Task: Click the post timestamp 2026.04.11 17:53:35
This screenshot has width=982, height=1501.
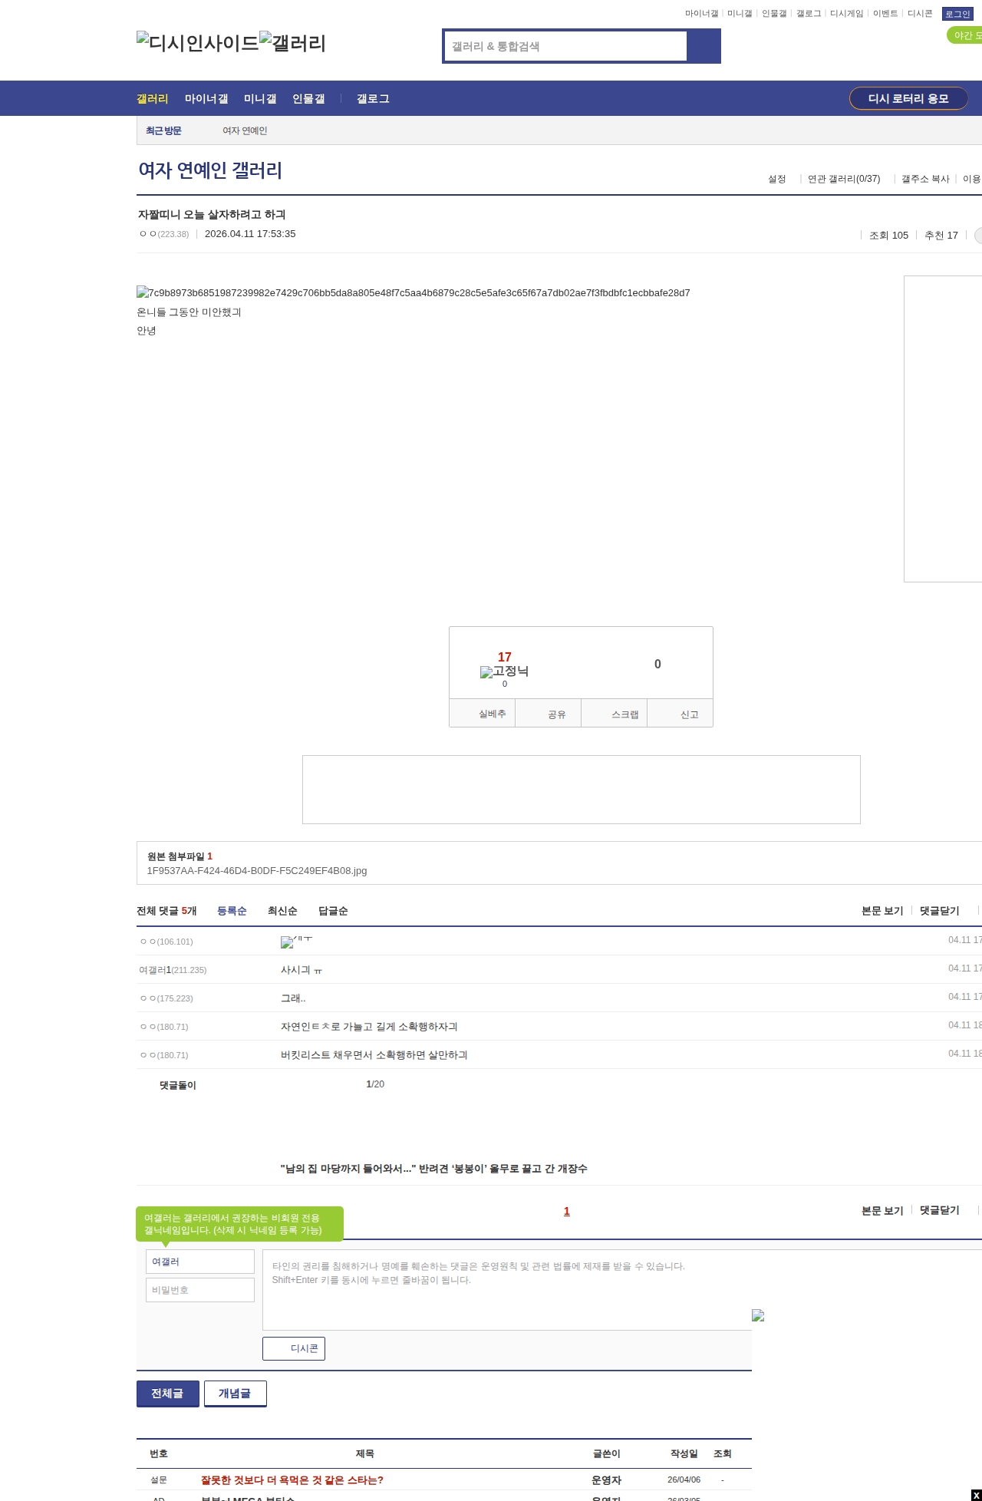Action: point(250,234)
